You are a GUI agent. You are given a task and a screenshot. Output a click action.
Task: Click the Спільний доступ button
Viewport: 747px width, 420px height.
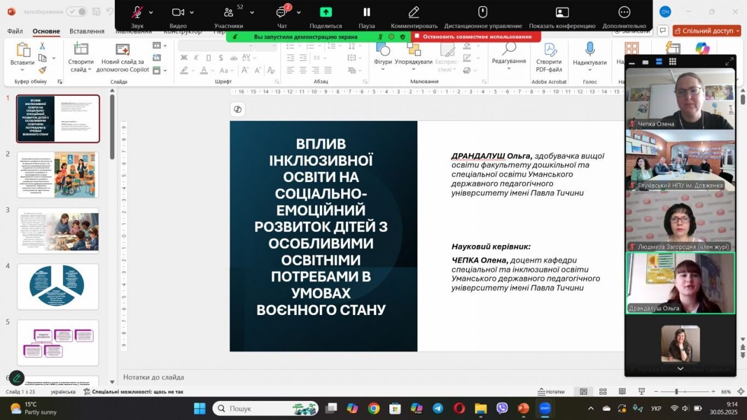[x=707, y=31]
